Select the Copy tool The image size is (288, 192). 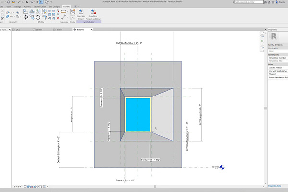tap(32, 17)
